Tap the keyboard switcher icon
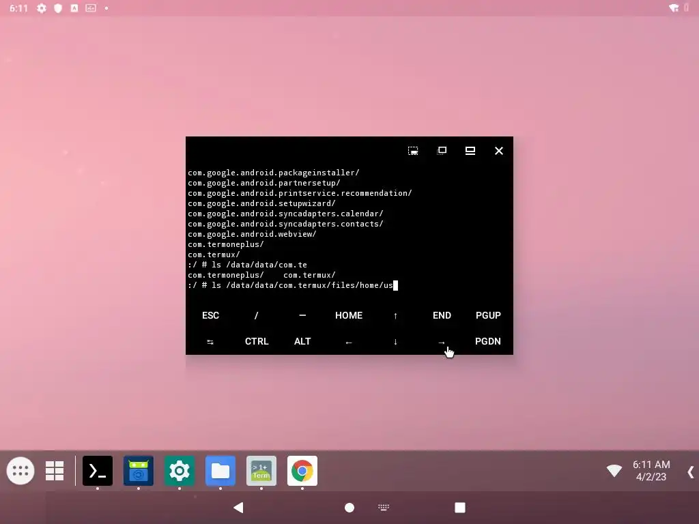Viewport: 699px width, 524px height. [384, 508]
